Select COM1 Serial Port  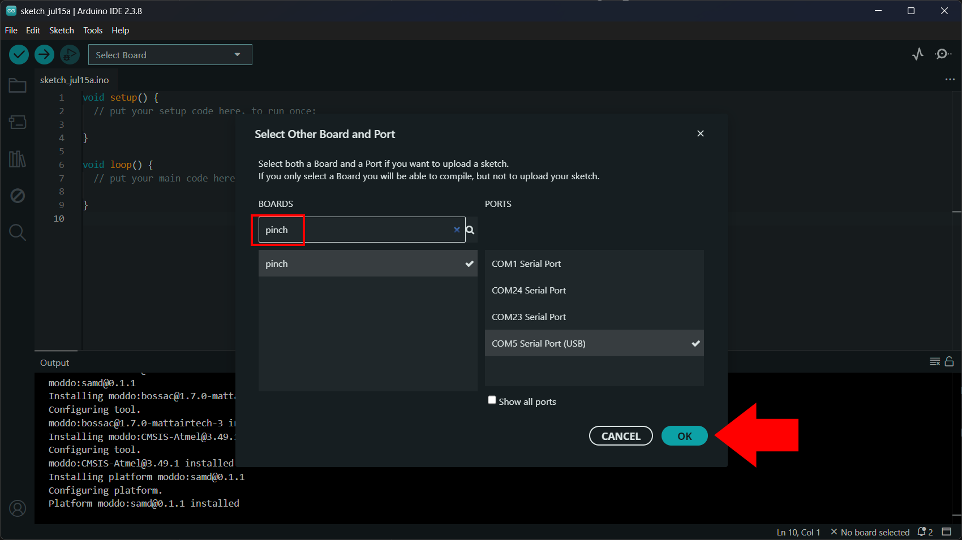pyautogui.click(x=594, y=263)
